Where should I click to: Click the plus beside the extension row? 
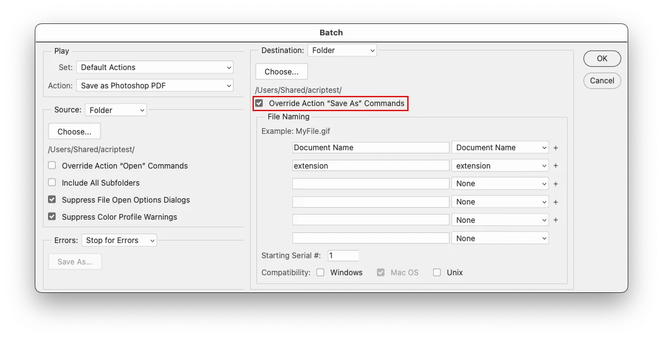coord(556,166)
